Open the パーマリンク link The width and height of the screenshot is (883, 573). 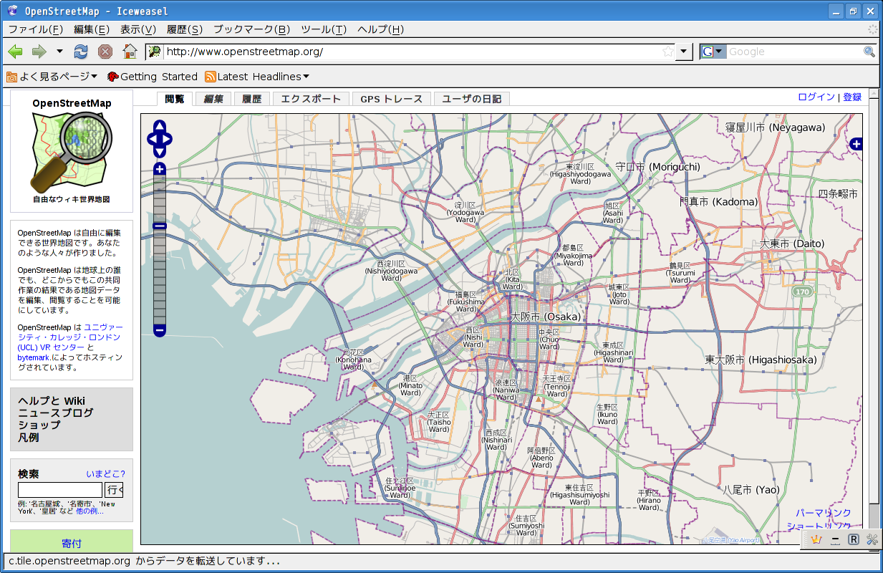[824, 514]
